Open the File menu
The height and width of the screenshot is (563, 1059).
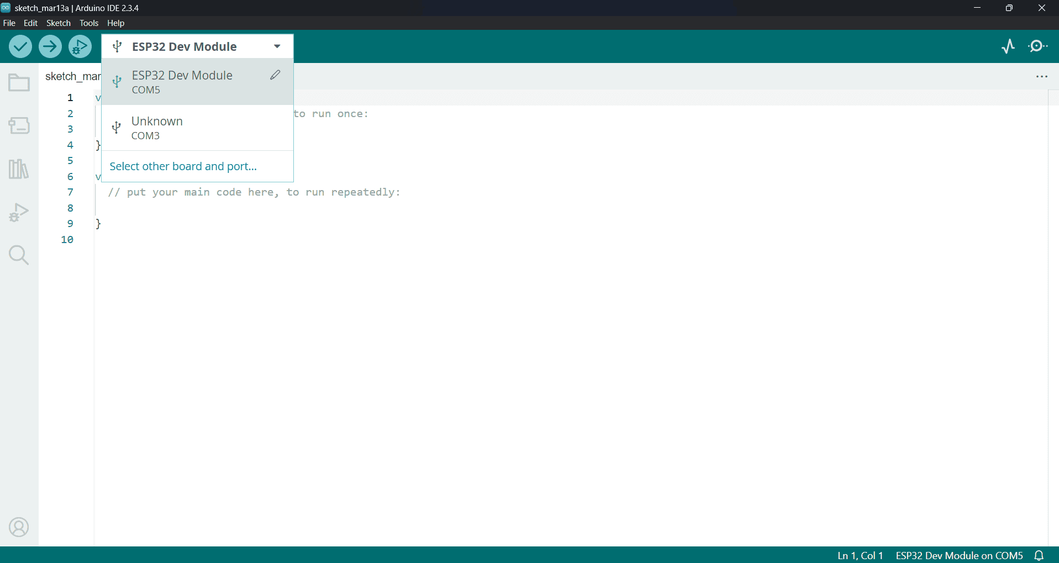coord(9,23)
